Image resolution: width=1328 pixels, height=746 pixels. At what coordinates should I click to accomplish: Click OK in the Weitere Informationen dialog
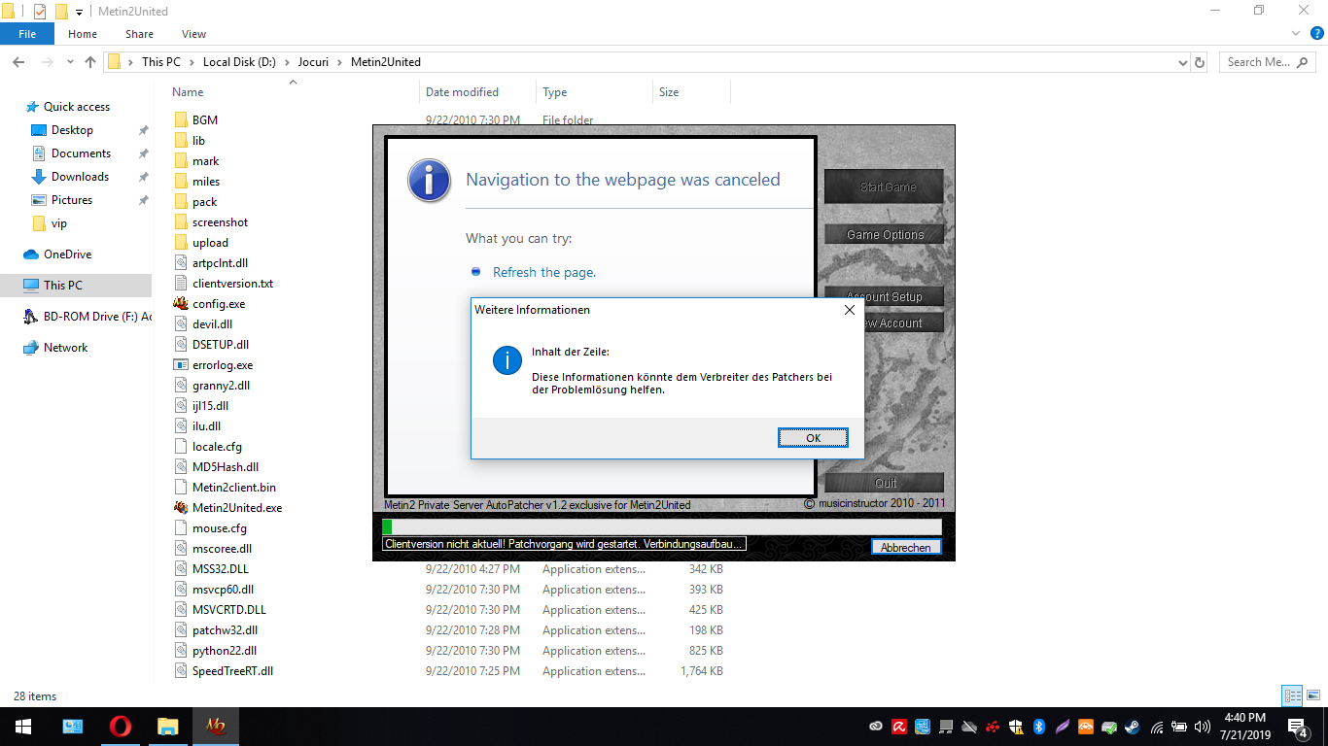coord(813,438)
